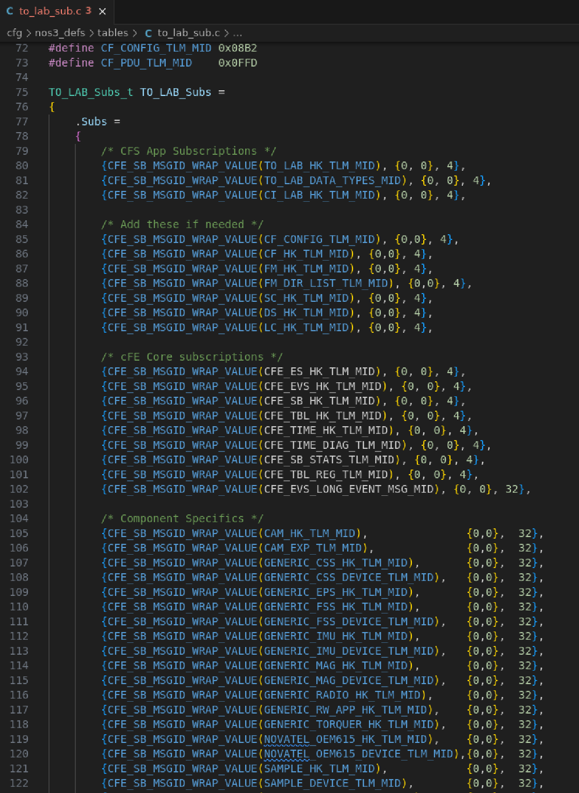The width and height of the screenshot is (579, 793).
Task: Click the C file icon in tab
Action: coord(10,11)
